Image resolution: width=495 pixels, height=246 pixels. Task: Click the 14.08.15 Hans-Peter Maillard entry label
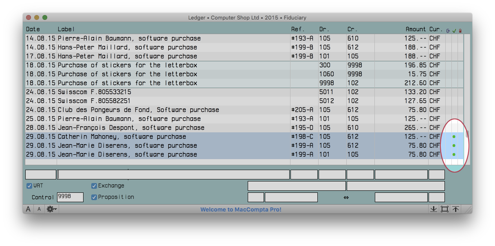pyautogui.click(x=128, y=47)
